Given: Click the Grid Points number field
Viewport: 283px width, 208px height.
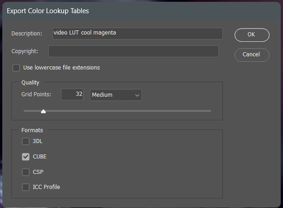Looking at the screenshot, I should [x=72, y=94].
